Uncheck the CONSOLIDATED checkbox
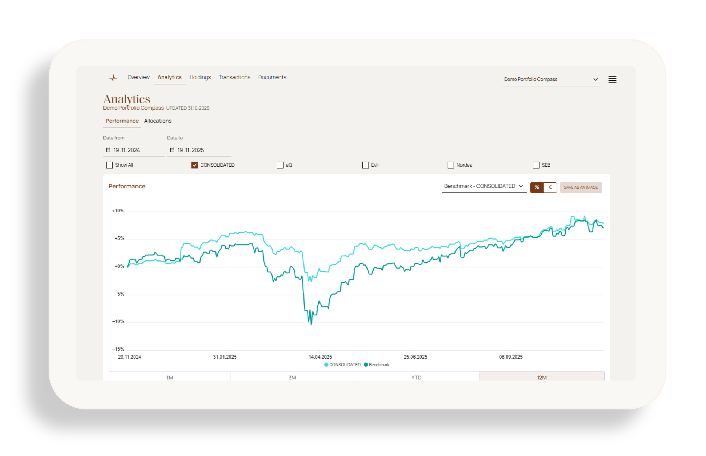This screenshot has height=456, width=706. 195,165
